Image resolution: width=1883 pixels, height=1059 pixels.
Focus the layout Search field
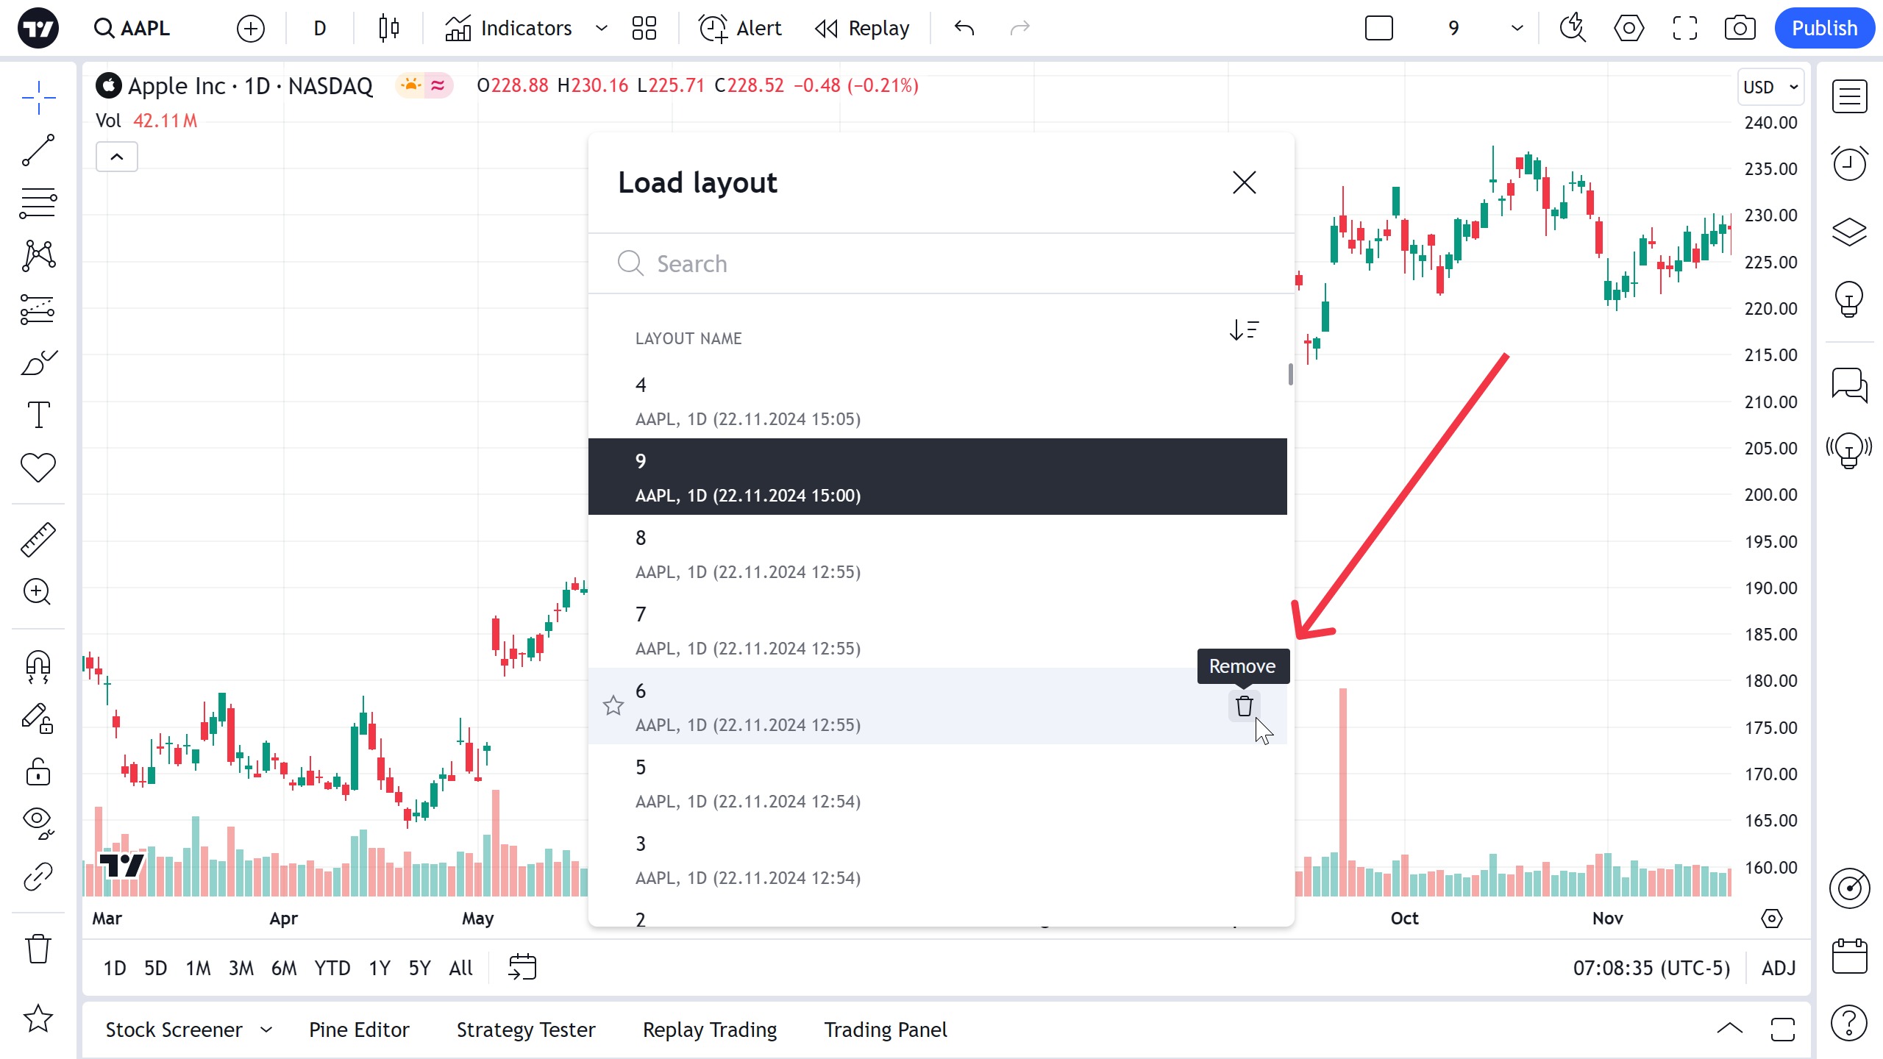click(941, 263)
